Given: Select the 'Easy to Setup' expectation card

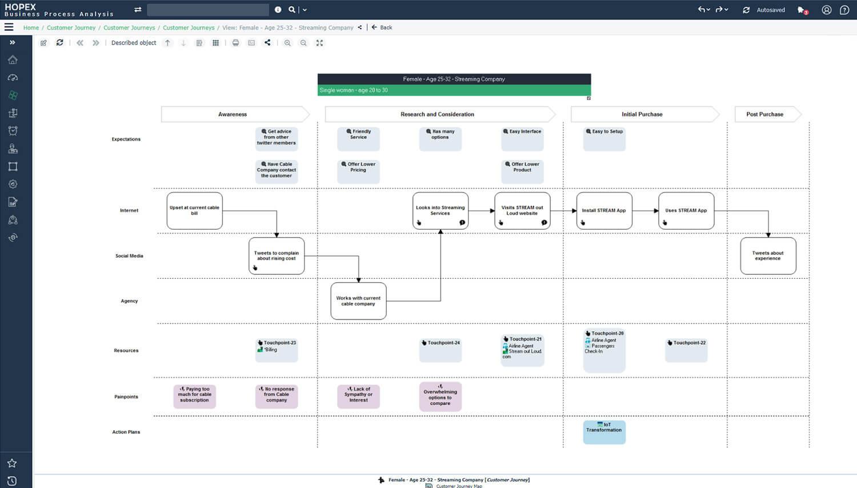Looking at the screenshot, I should [x=604, y=139].
